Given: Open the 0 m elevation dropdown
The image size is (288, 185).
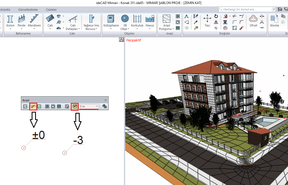Looking at the screenshot, I should pyautogui.click(x=97, y=106).
